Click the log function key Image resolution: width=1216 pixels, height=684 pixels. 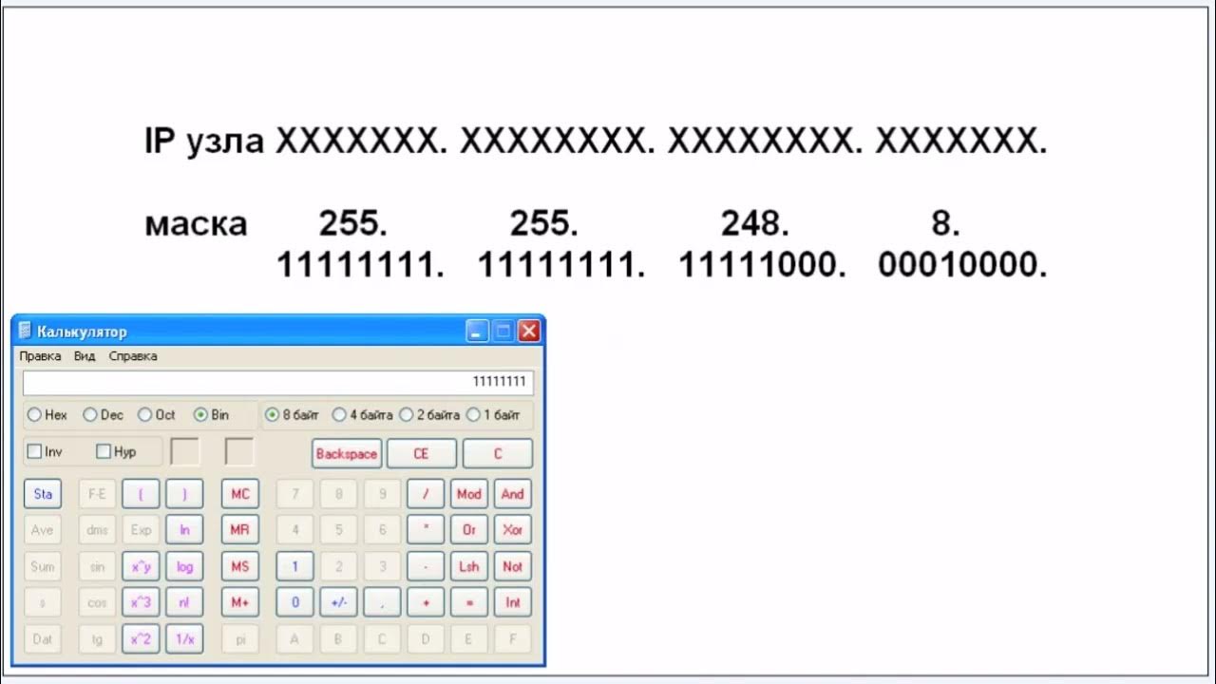pos(184,566)
